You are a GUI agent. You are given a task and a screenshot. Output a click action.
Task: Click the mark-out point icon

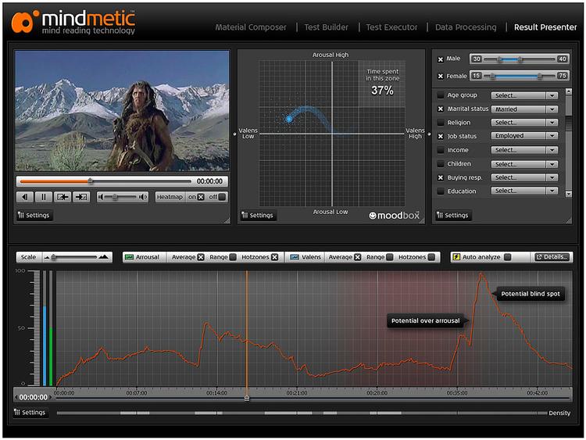point(81,197)
